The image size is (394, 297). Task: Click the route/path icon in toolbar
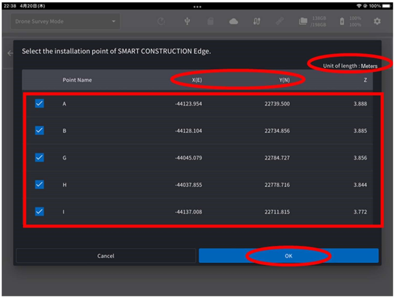[257, 21]
